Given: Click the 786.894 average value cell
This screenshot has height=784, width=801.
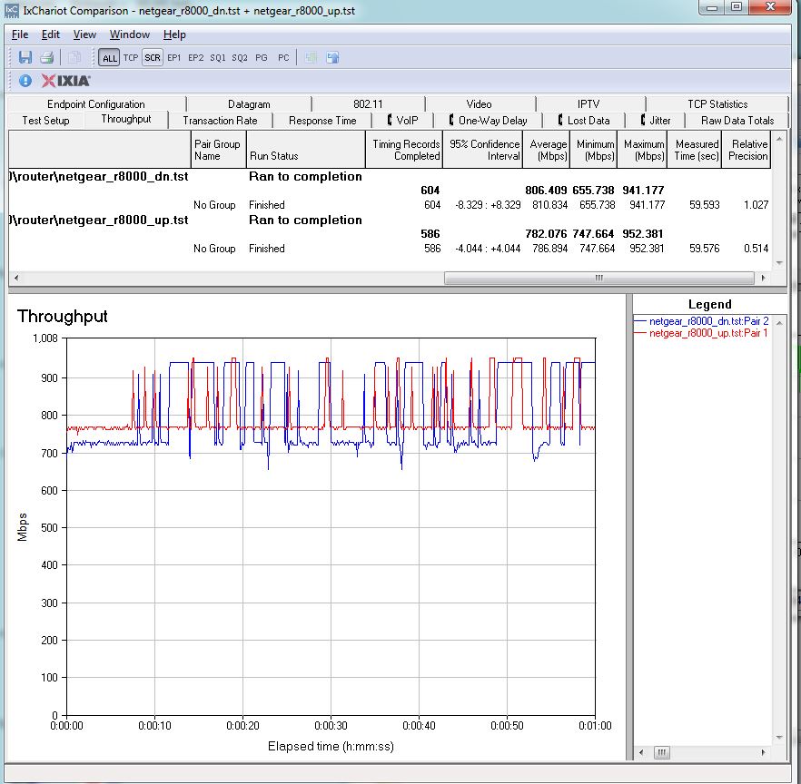Looking at the screenshot, I should [549, 249].
